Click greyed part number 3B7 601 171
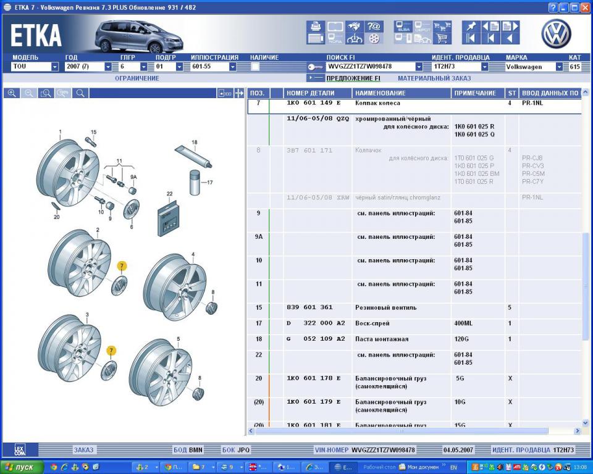This screenshot has width=593, height=474. point(309,150)
